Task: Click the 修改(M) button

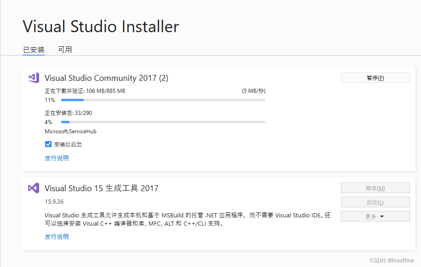Action: tap(375, 187)
